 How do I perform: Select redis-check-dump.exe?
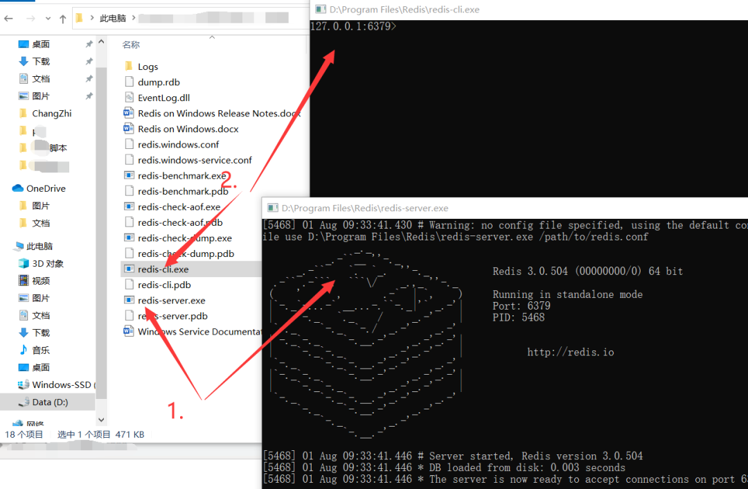(x=185, y=238)
